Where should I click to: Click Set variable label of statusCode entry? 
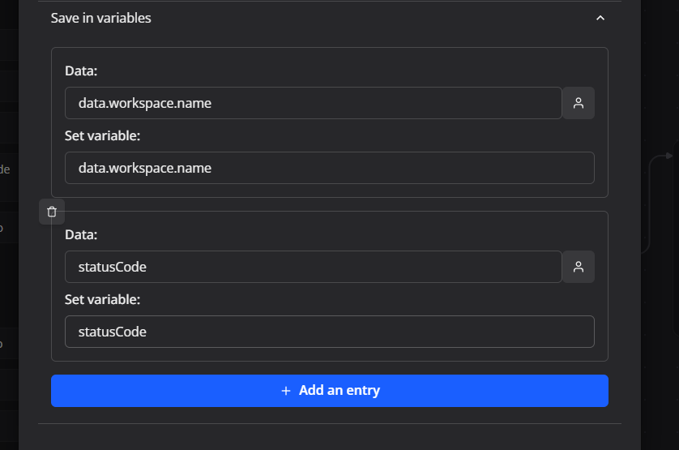[103, 300]
